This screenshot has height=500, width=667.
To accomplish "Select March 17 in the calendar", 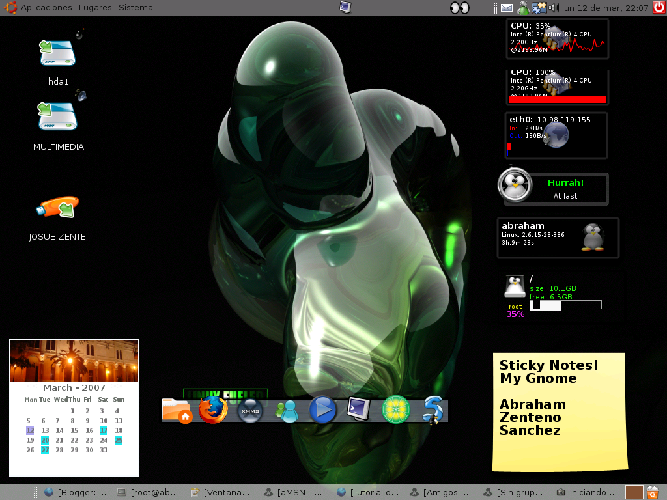I will click(104, 430).
